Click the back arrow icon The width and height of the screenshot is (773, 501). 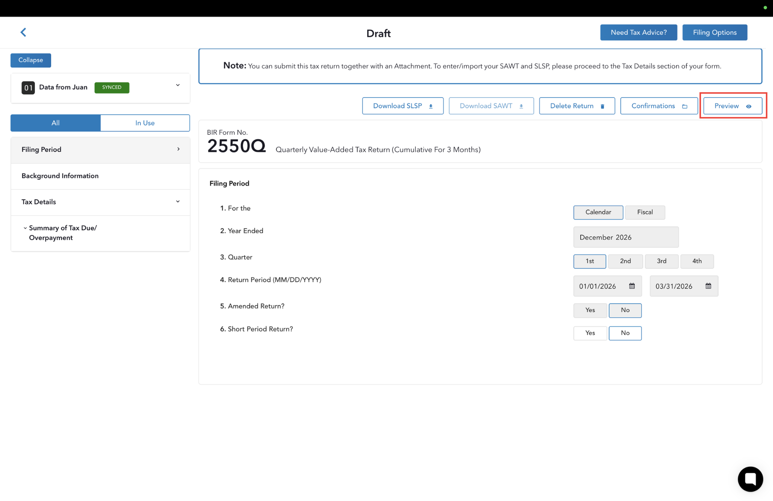pos(23,32)
